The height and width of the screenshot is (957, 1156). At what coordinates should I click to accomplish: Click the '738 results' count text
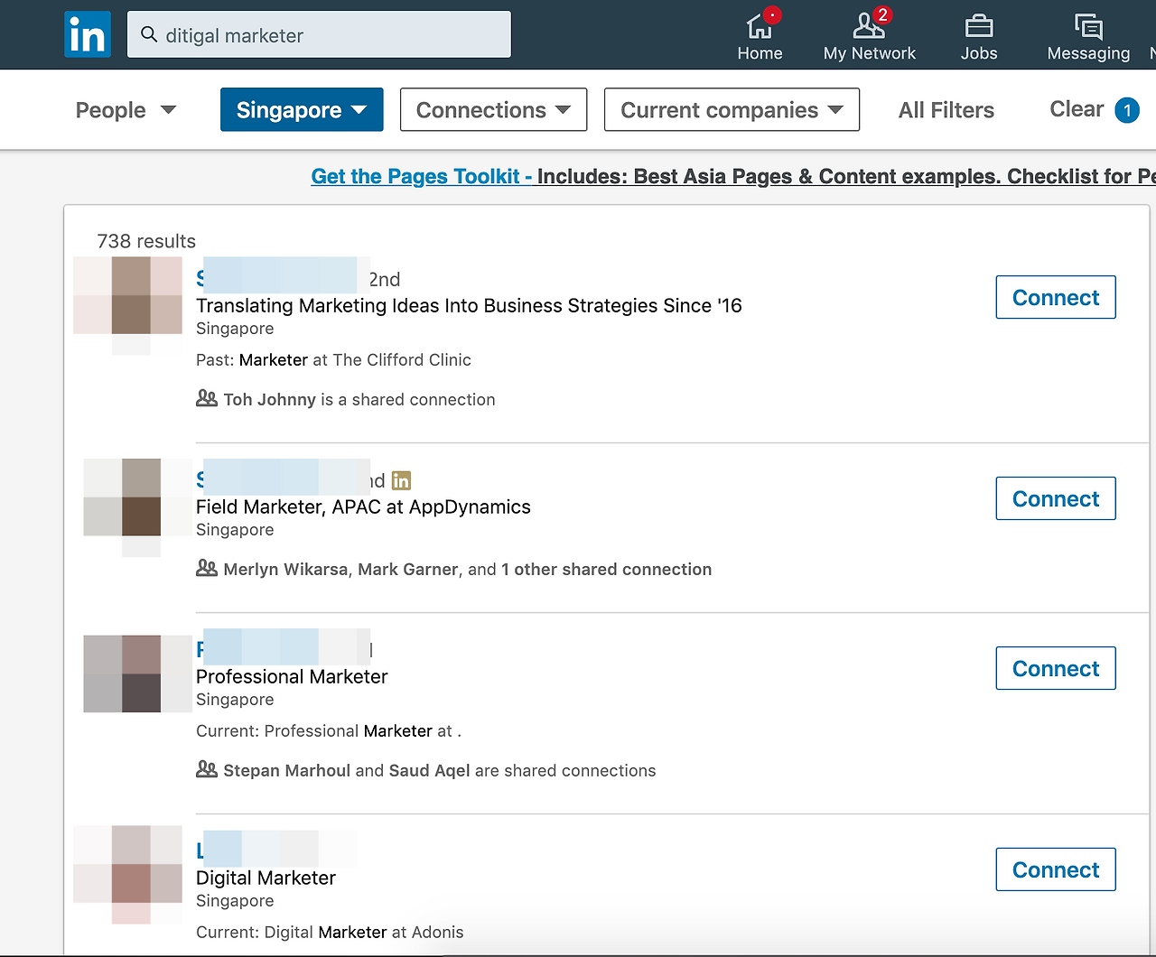(146, 241)
